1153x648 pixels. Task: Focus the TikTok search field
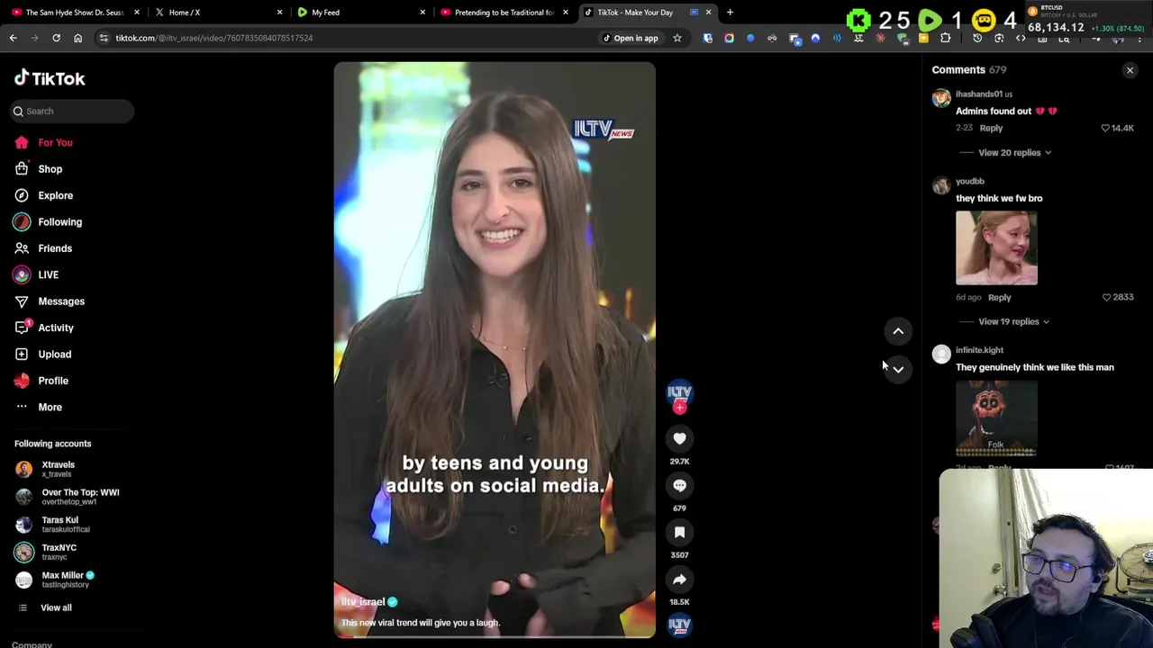(x=72, y=111)
